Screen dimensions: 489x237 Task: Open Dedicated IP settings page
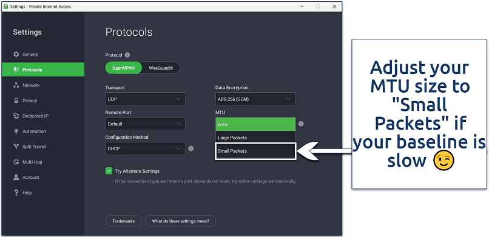pos(43,116)
